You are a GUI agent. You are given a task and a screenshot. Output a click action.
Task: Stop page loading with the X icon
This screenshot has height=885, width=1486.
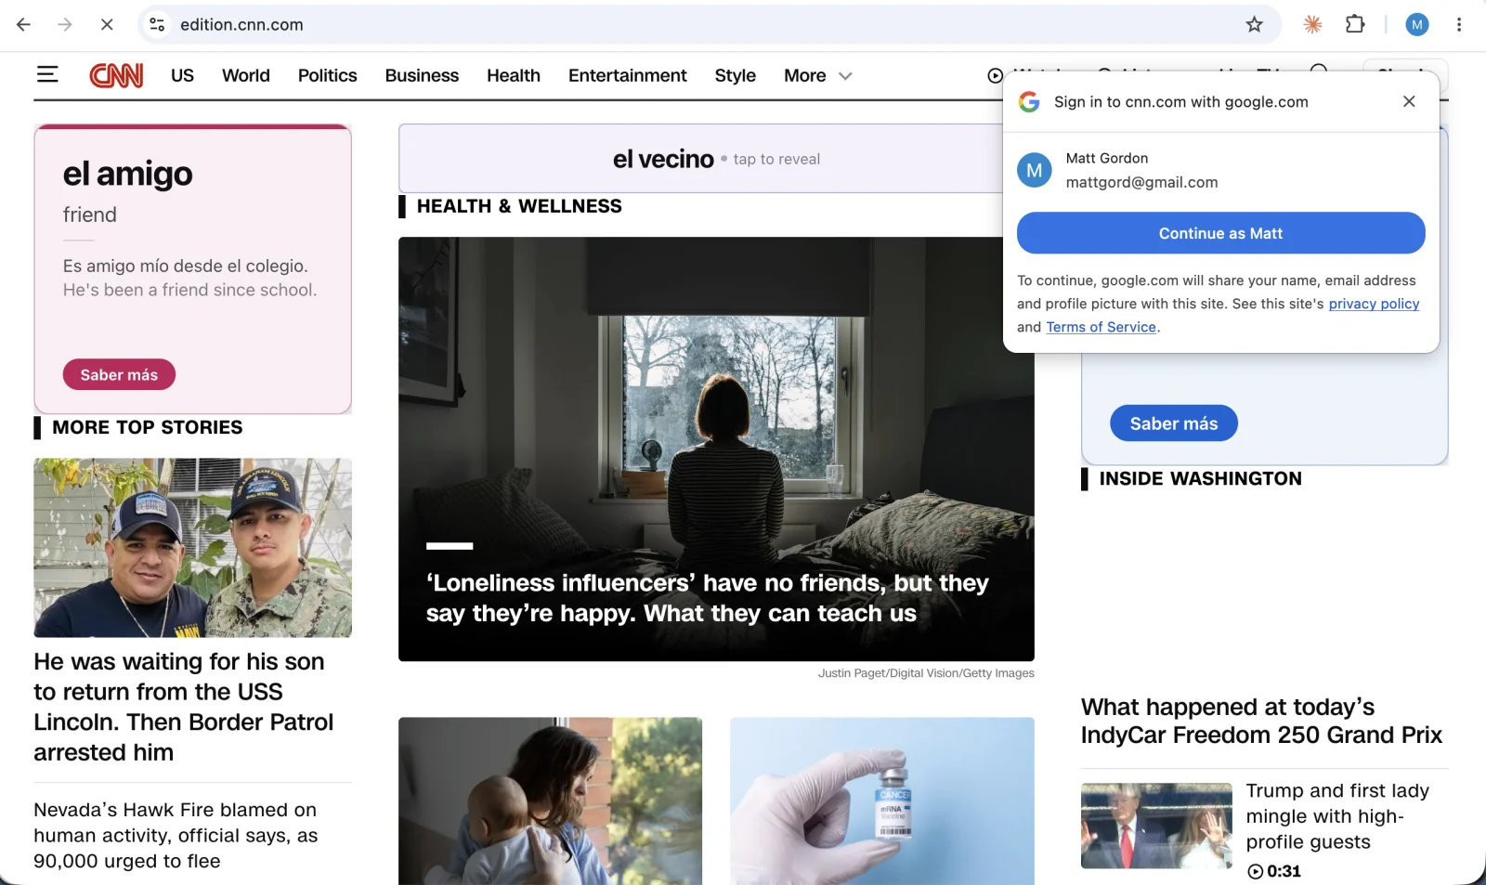tap(107, 25)
